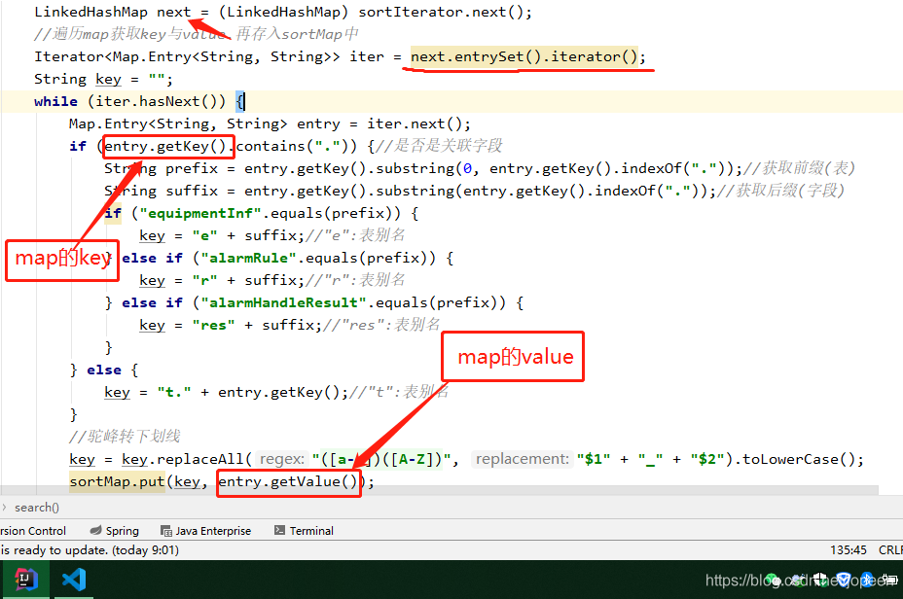Click the WeChat tray icon
The width and height of the screenshot is (903, 599).
pos(772,580)
